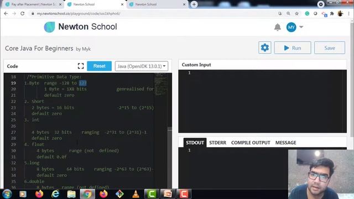Screen dimensions: 354x199
Task: Open Internet Explorer from the taskbar
Action: (x=55, y=194)
